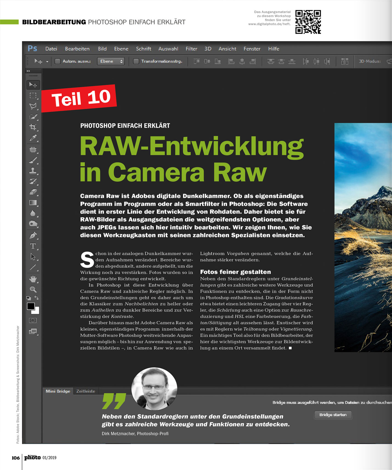Select the Sponge tool

point(33,224)
